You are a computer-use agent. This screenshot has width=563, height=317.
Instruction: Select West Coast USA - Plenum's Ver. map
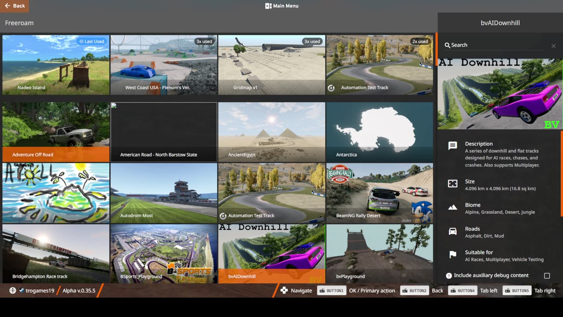[x=164, y=65]
